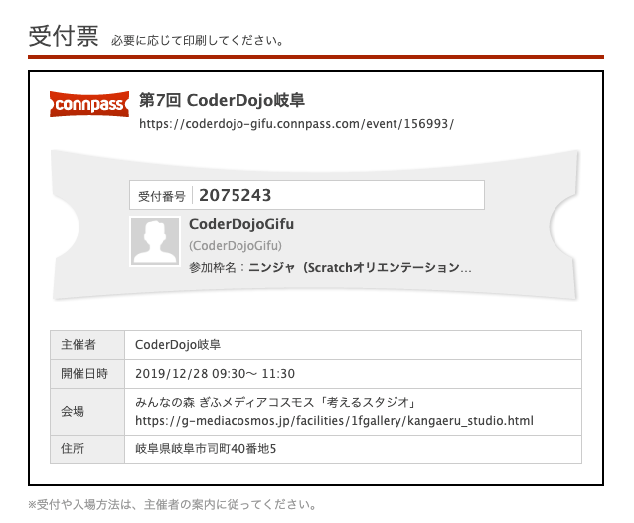Click the user avatar placeholder image
This screenshot has height=523, width=634.
(x=155, y=242)
